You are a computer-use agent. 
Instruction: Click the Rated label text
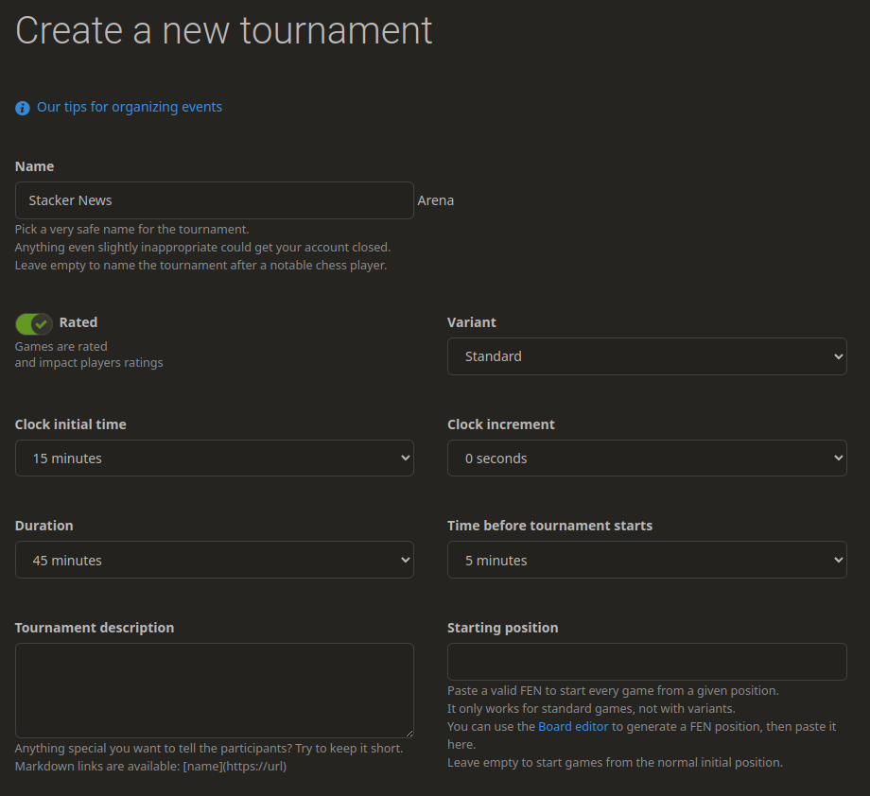point(78,322)
